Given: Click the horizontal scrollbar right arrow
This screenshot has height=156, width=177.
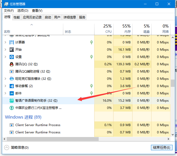Looking at the screenshot, I should click(168, 139).
